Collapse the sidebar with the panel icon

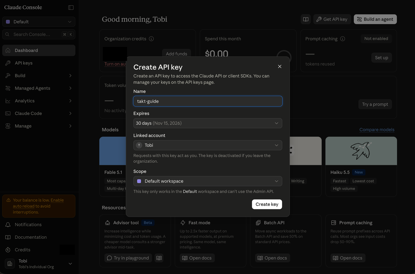click(x=71, y=7)
